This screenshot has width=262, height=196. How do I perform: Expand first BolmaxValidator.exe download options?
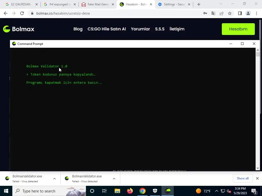(54, 178)
